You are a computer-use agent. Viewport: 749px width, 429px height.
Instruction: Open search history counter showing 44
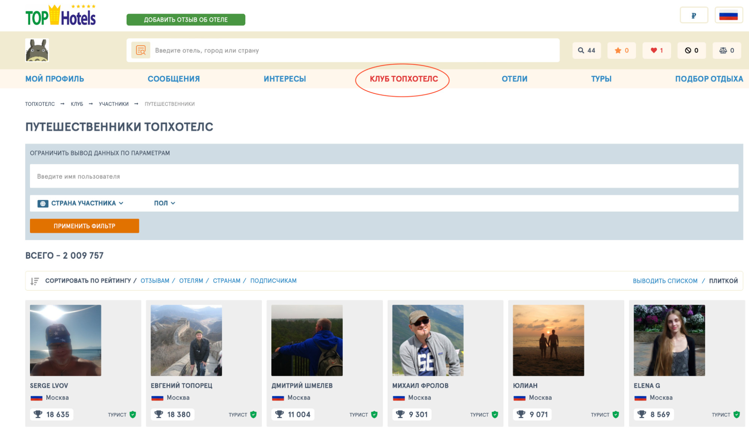pos(586,50)
